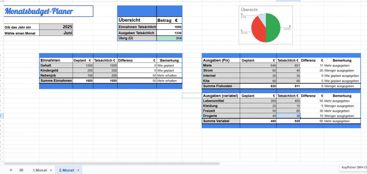
Task: Select the month cell showing Juni
Action: (56, 33)
